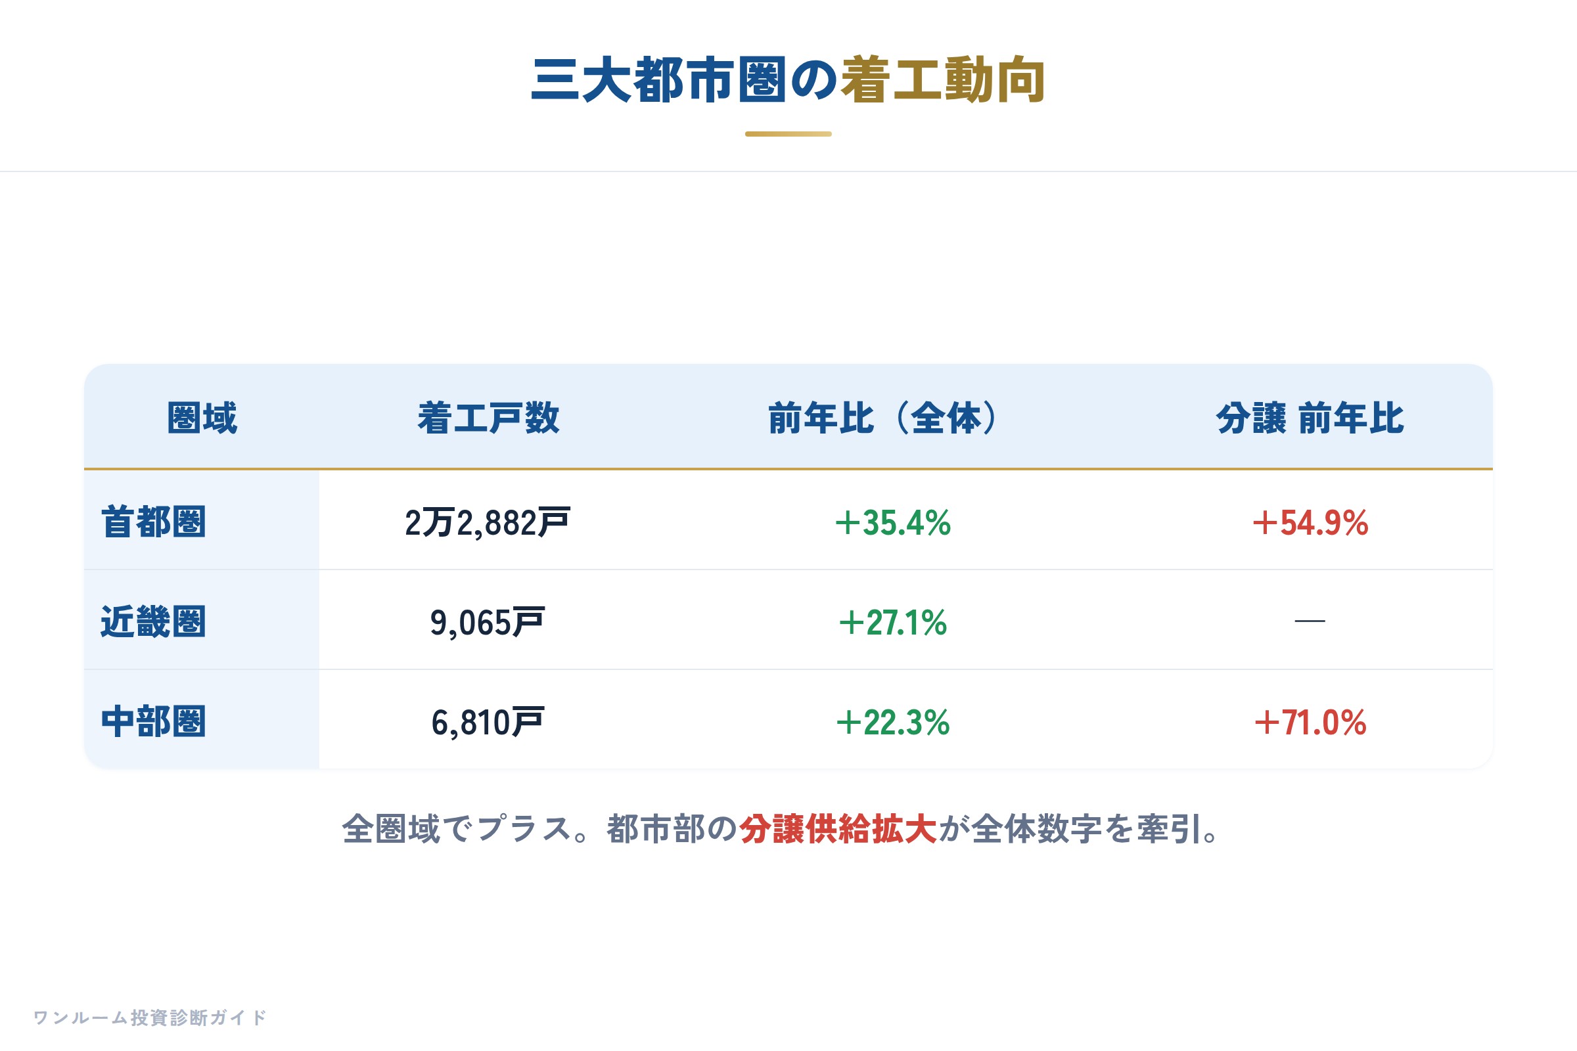The height and width of the screenshot is (1051, 1577).
Task: Click the +22.3% value
Action: tap(892, 723)
